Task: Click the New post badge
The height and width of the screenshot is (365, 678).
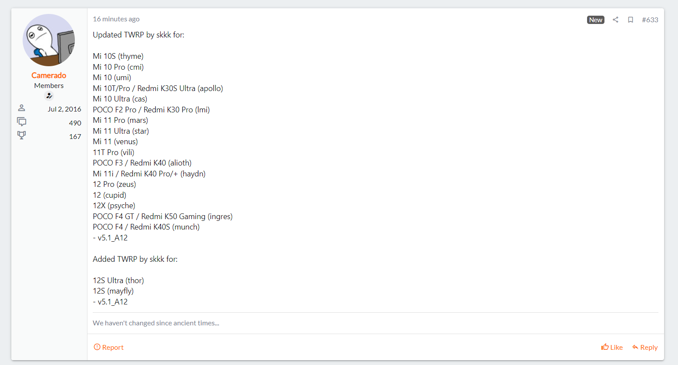Action: tap(595, 20)
